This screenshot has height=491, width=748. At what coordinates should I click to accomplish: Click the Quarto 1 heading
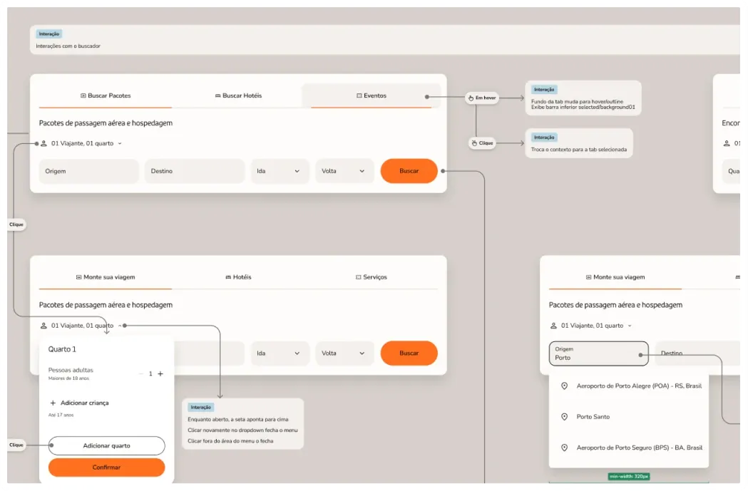[62, 349]
